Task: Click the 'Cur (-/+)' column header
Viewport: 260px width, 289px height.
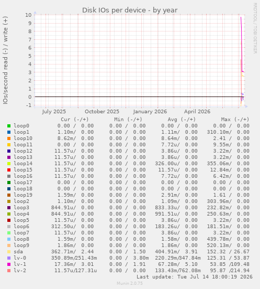Action: pos(75,120)
